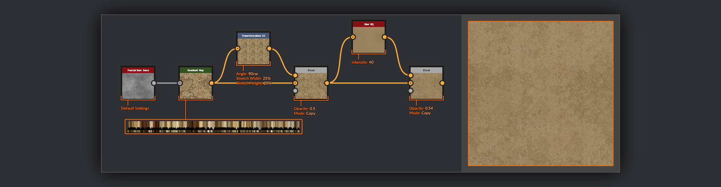721x187 pixels.
Task: Click the Gradient Map input connector
Action: 180,83
